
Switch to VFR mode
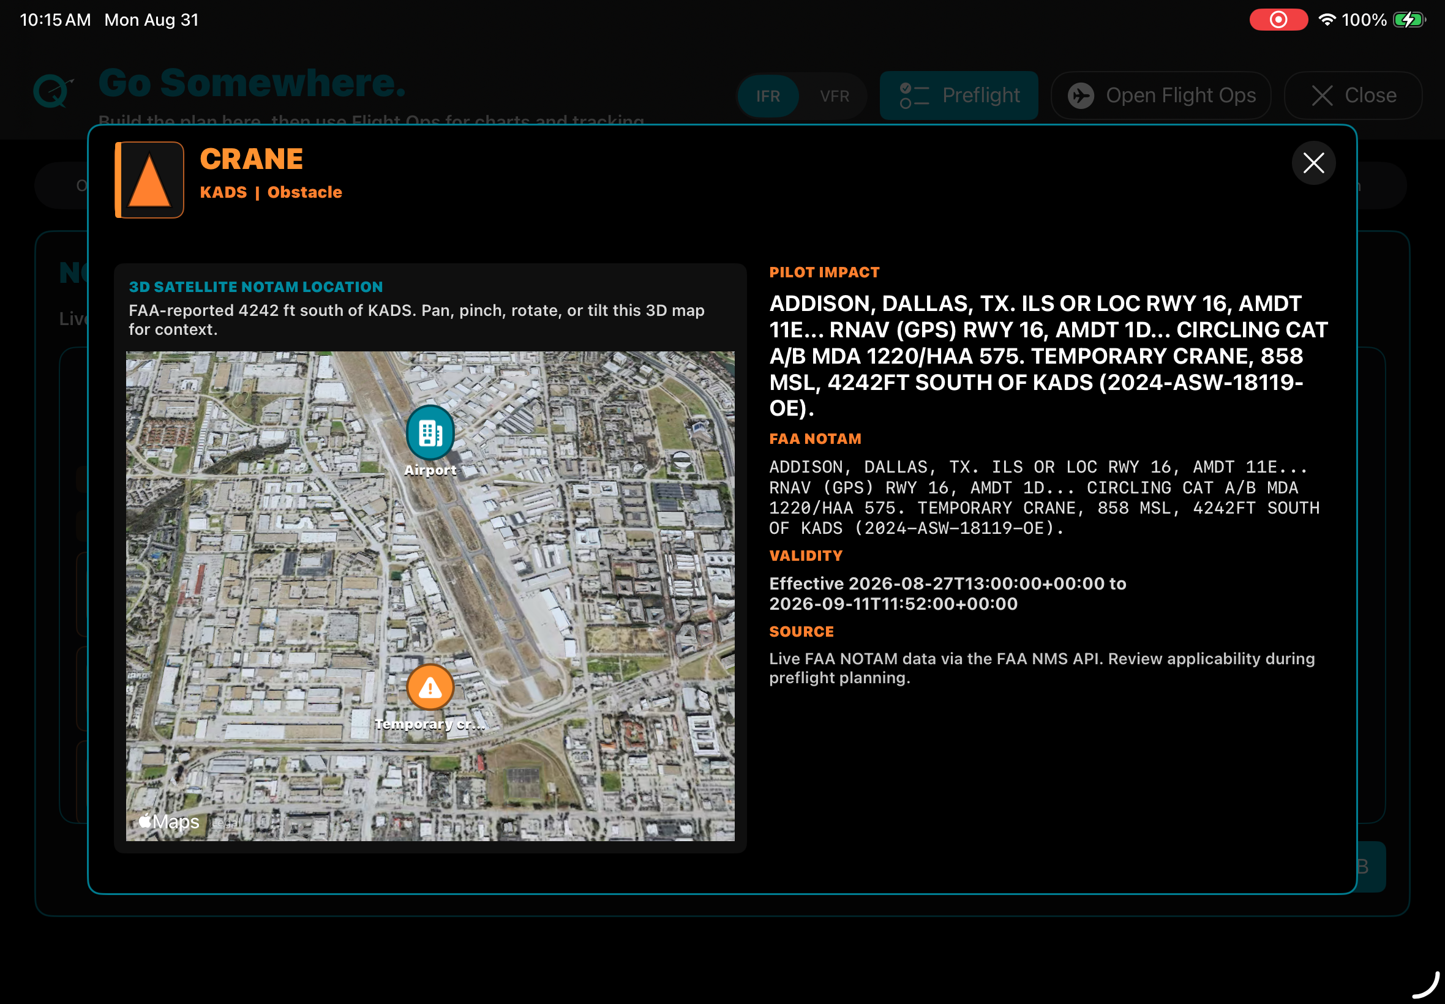(x=834, y=96)
